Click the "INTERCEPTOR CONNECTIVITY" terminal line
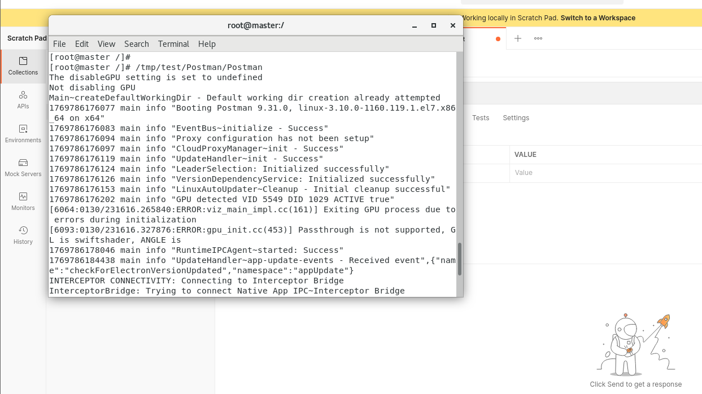This screenshot has width=702, height=394. 197,281
